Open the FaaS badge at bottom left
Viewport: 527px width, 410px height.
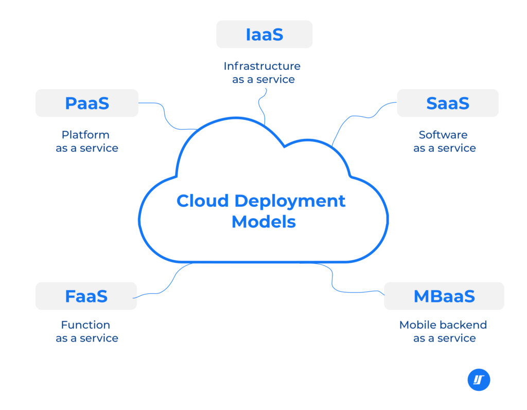pyautogui.click(x=86, y=296)
